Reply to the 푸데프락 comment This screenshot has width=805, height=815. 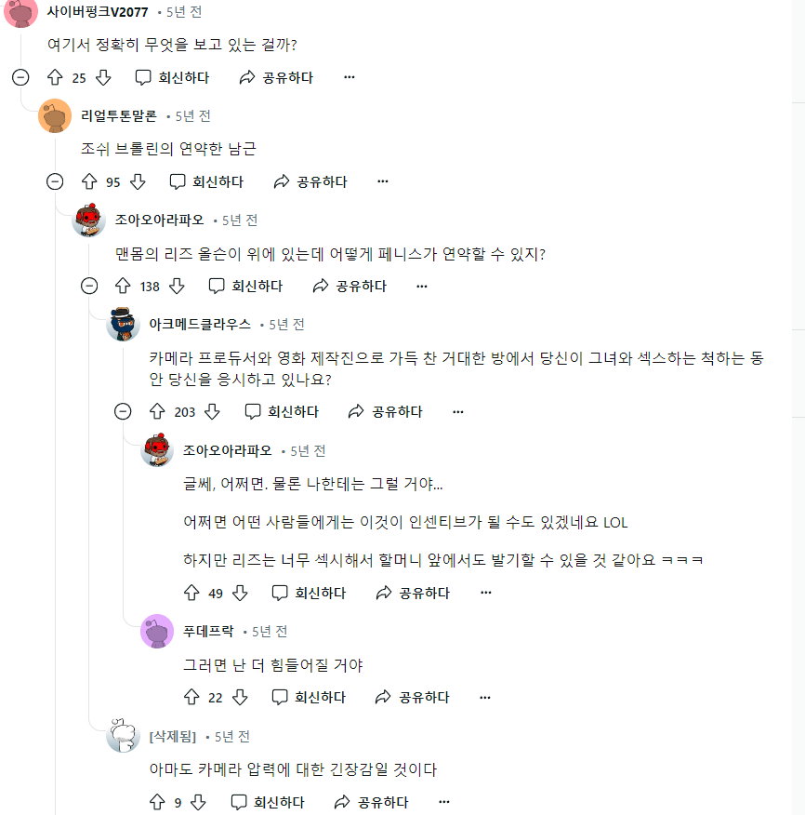click(309, 697)
